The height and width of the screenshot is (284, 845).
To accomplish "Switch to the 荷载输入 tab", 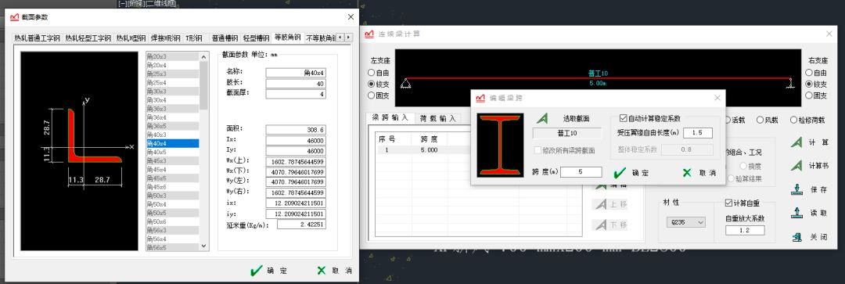I will pos(437,119).
